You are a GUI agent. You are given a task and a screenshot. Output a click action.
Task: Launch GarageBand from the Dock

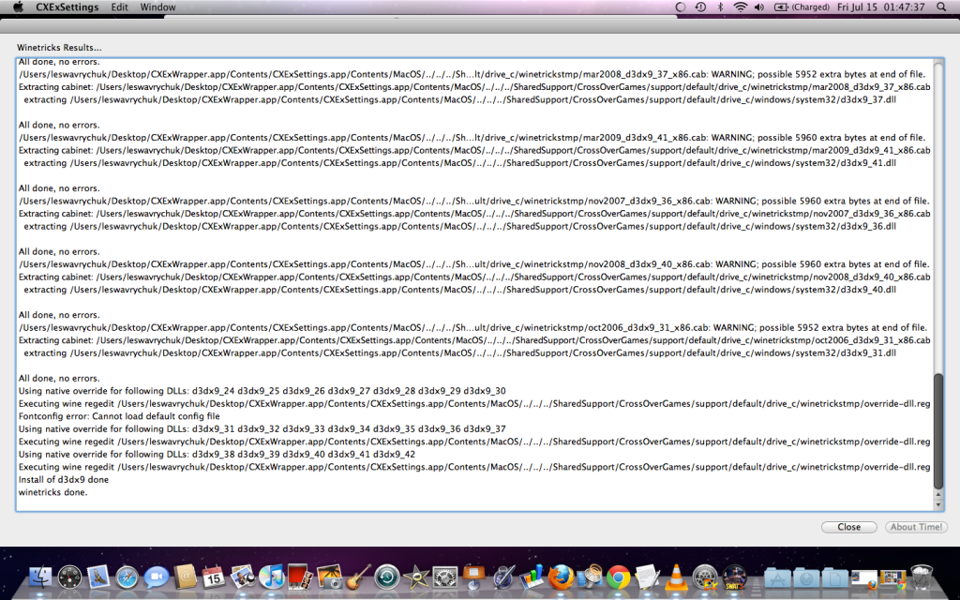(x=357, y=577)
